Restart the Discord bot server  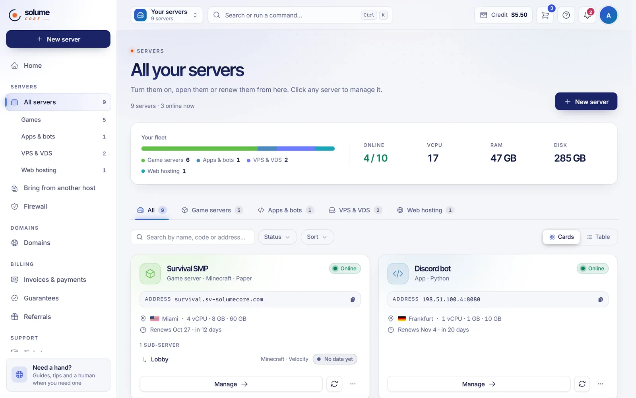(582, 384)
